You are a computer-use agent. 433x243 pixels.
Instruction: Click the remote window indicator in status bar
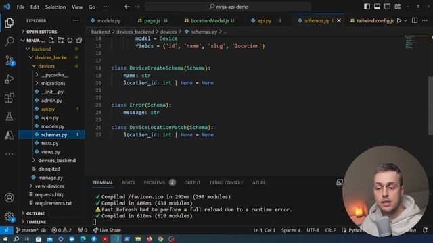[7, 230]
